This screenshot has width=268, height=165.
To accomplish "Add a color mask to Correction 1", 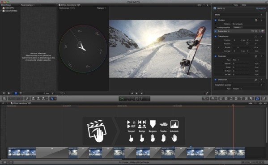I will click(x=252, y=31).
